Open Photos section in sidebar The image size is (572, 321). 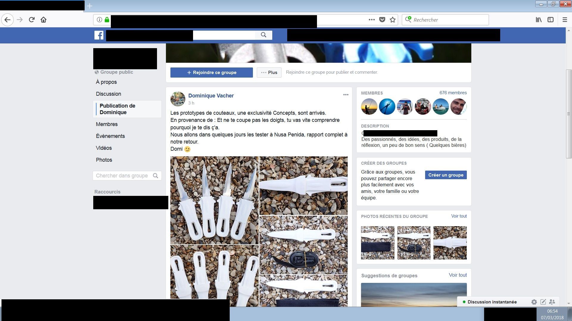click(104, 160)
